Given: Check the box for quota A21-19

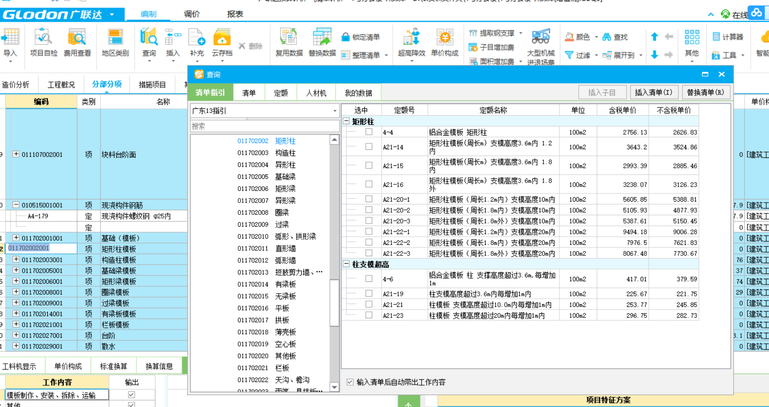Looking at the screenshot, I should coord(369,294).
